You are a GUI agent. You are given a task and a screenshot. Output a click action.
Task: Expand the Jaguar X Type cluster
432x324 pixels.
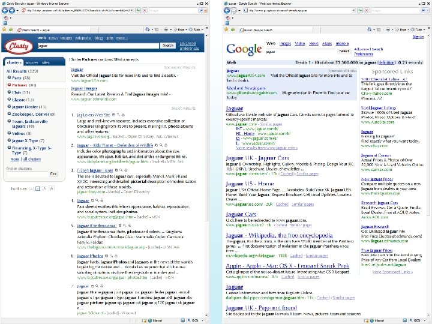tap(9, 140)
